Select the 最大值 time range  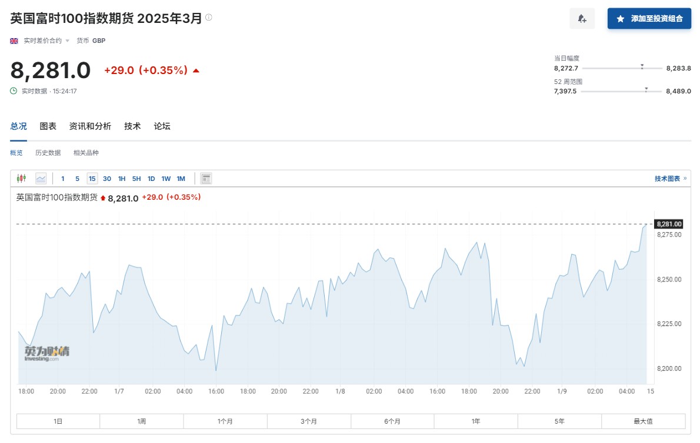tap(643, 421)
